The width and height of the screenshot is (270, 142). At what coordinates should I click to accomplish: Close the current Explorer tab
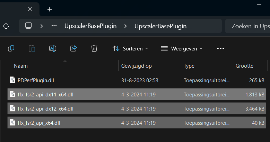pos(30,9)
